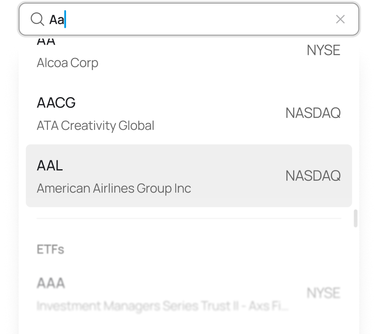Click the "Alcoa Corp" company name
This screenshot has height=334, width=377.
click(67, 63)
